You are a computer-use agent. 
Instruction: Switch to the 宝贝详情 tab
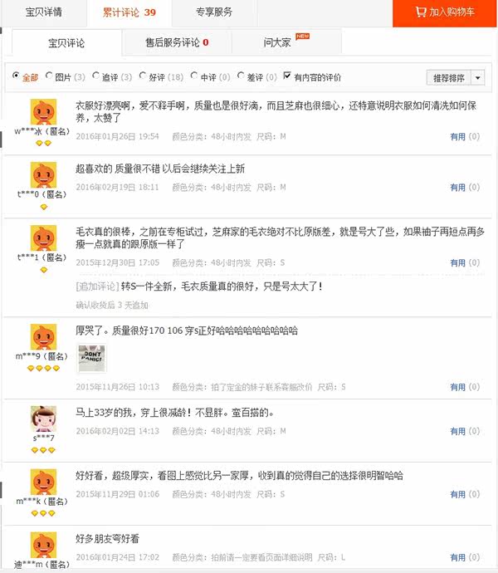[x=43, y=12]
